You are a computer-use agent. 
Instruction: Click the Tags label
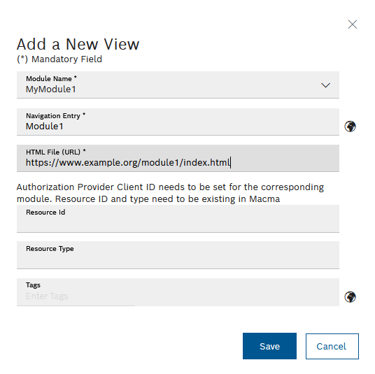[x=33, y=285]
